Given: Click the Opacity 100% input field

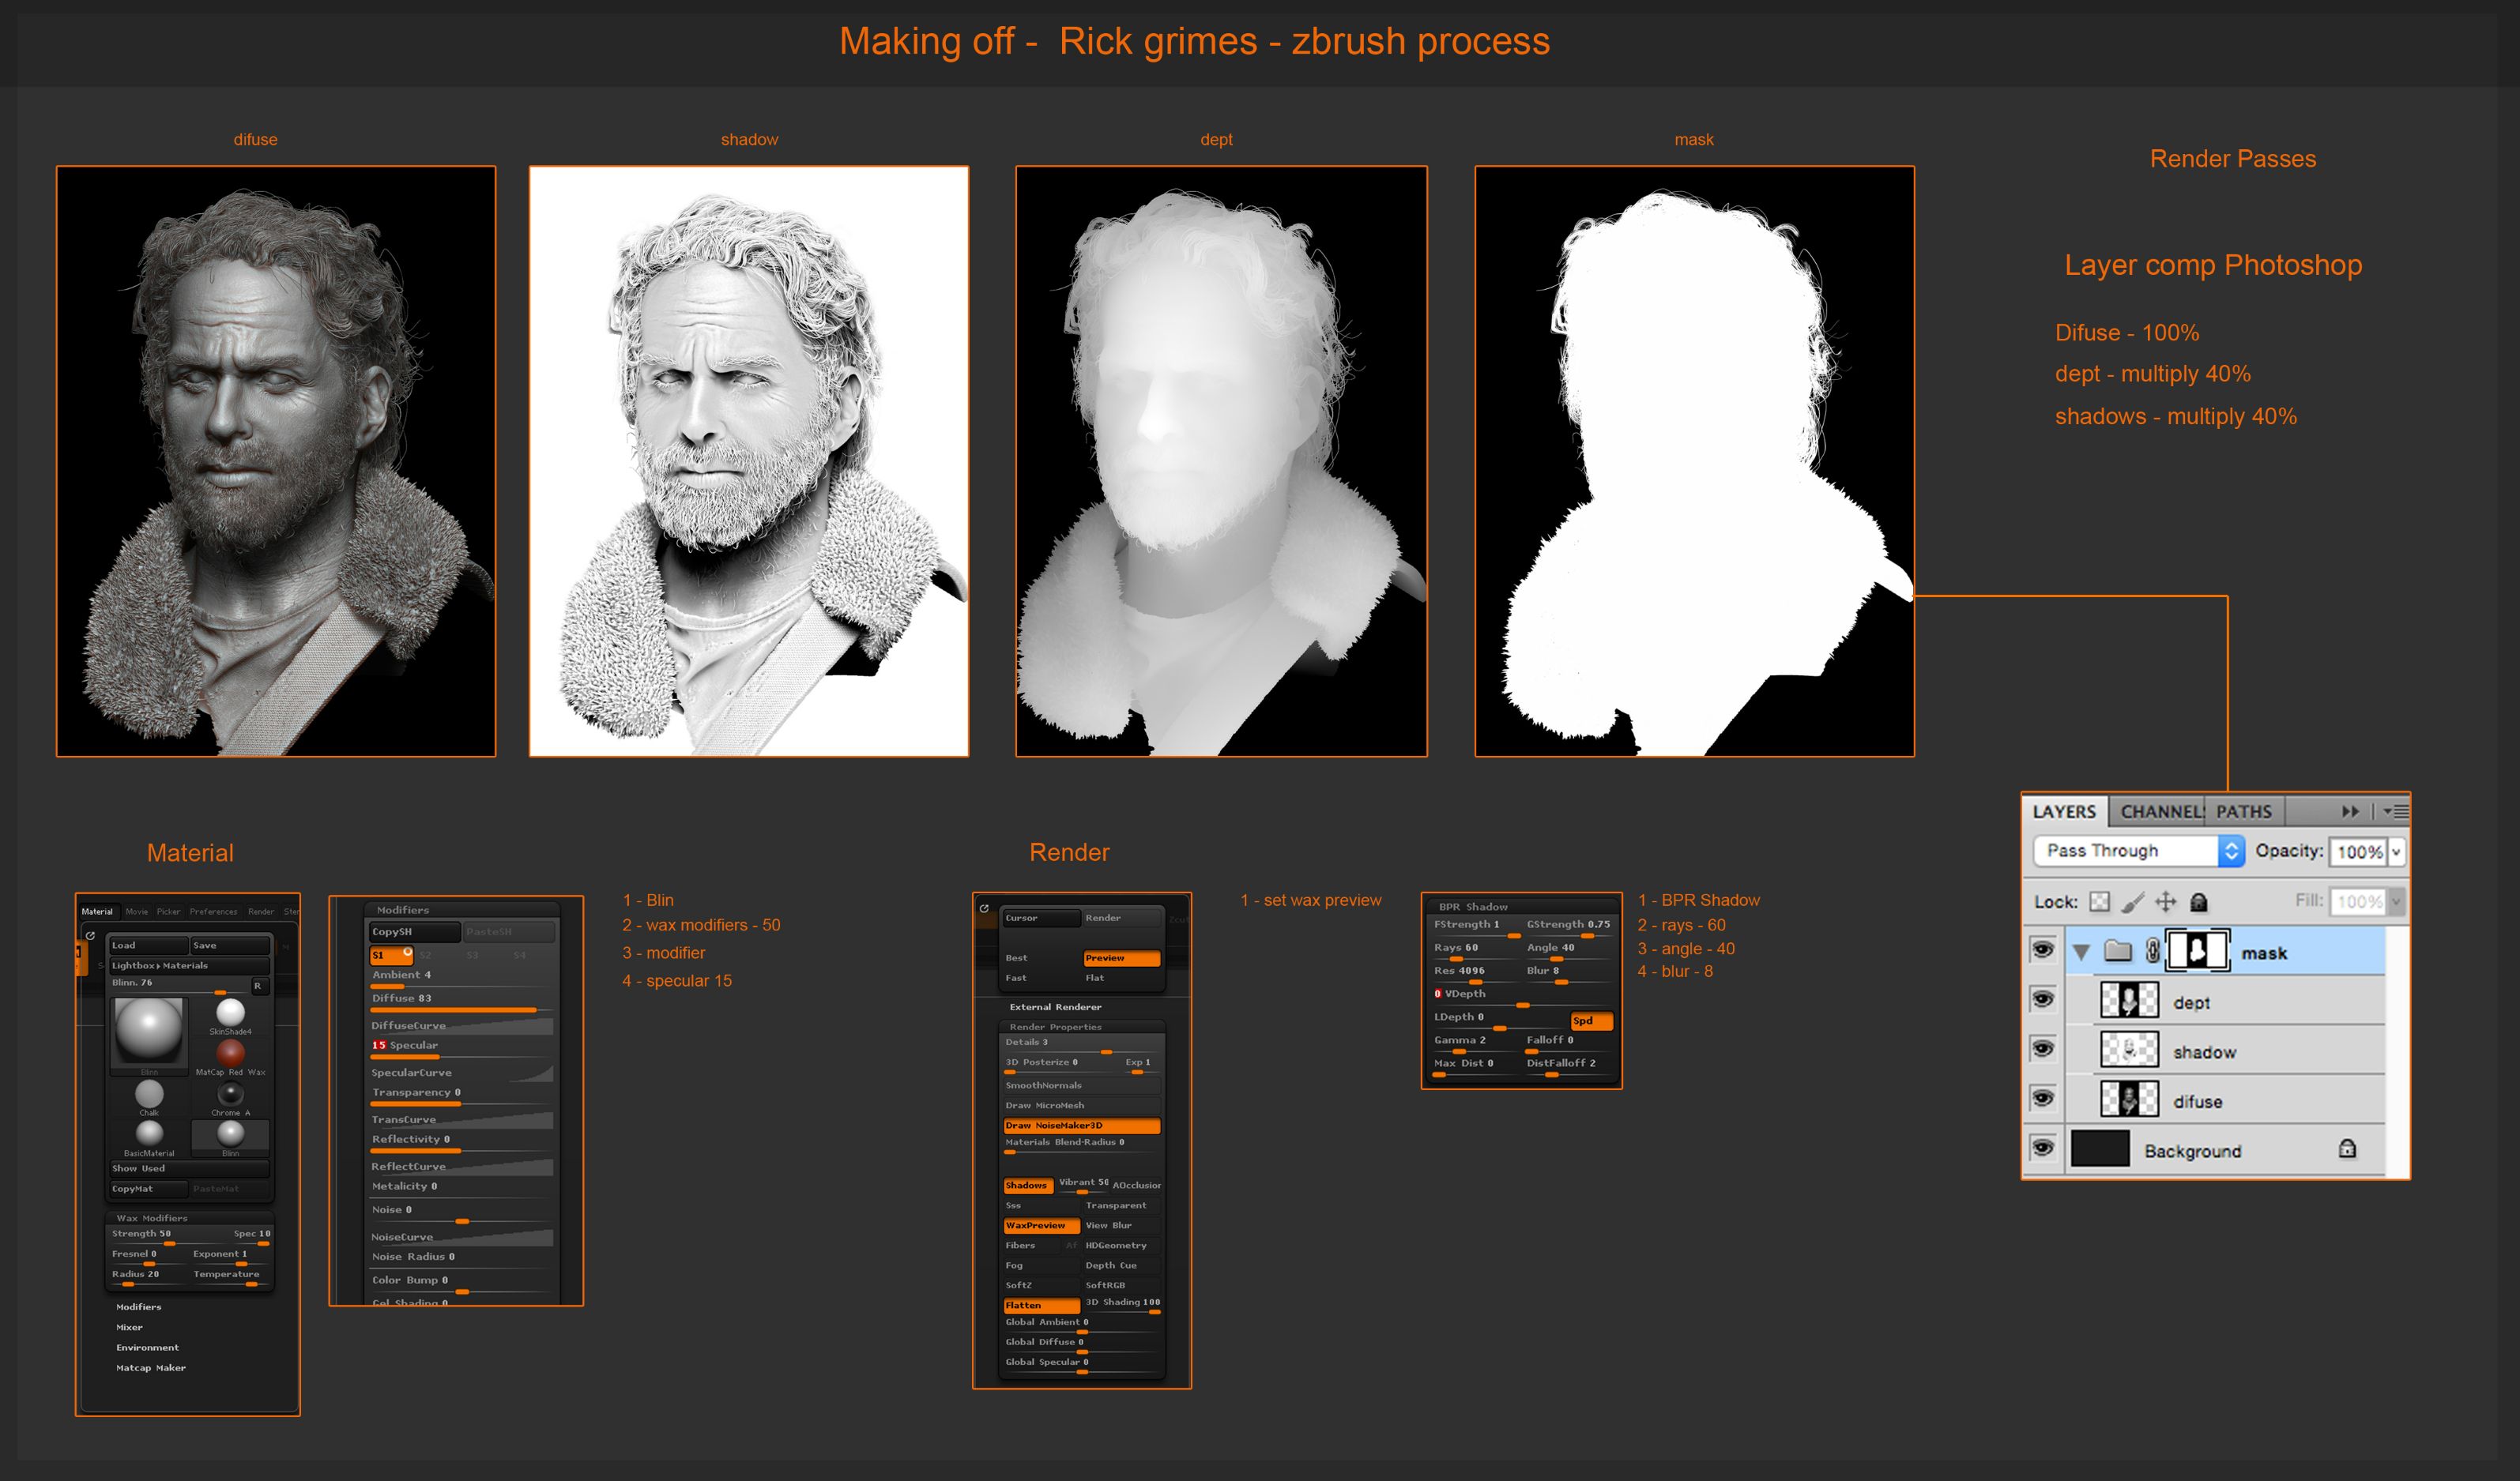Looking at the screenshot, I should point(2359,851).
